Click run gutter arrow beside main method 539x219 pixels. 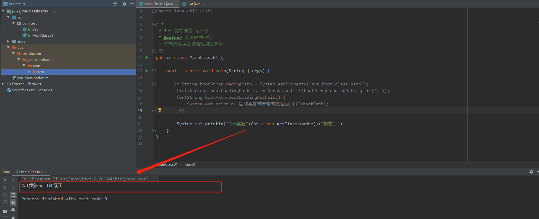point(147,71)
